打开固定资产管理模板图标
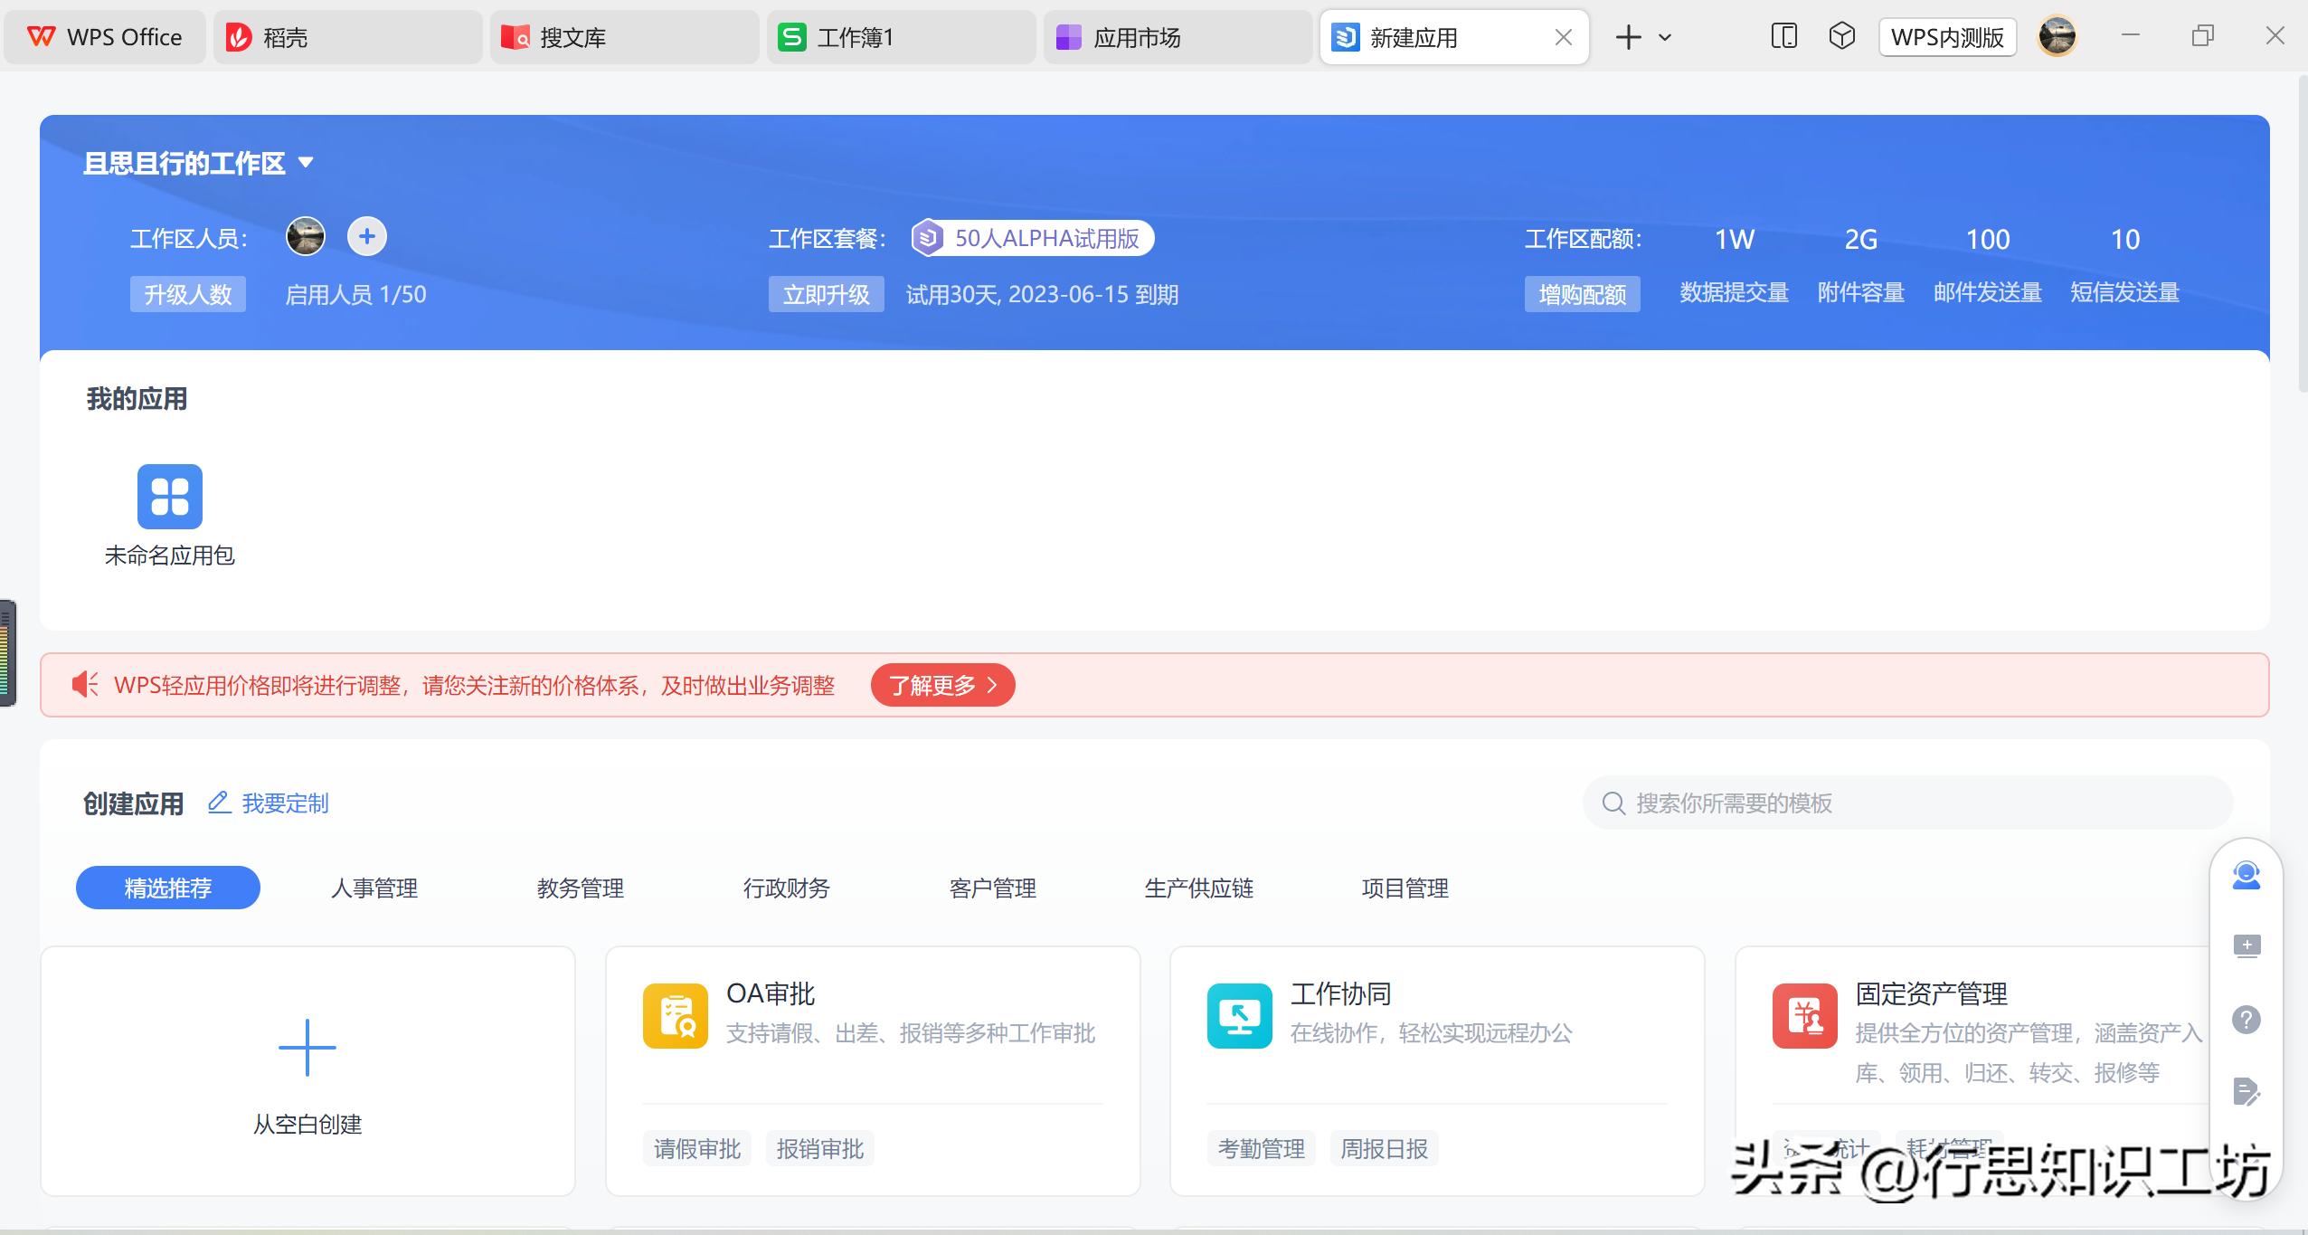The width and height of the screenshot is (2308, 1235). [x=1806, y=1014]
